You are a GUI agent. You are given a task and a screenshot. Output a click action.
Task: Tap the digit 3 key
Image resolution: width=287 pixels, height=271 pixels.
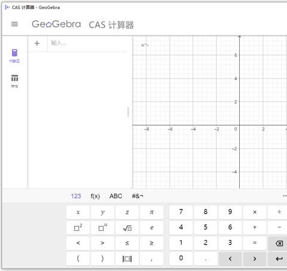tap(230, 243)
